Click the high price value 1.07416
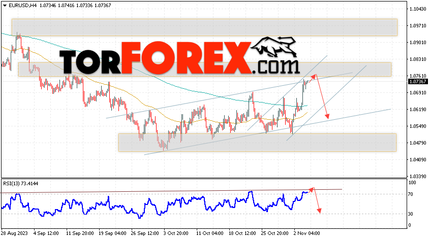Viewport: 430px width, 239px height. [67, 6]
